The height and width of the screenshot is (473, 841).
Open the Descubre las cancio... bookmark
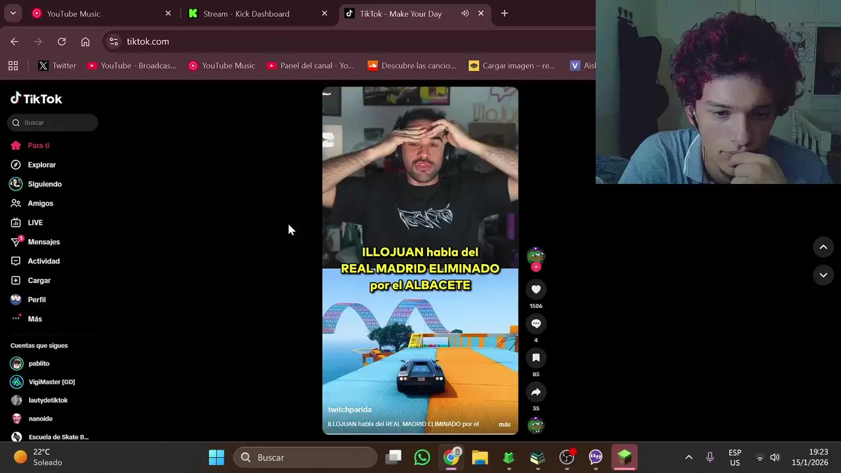(412, 66)
